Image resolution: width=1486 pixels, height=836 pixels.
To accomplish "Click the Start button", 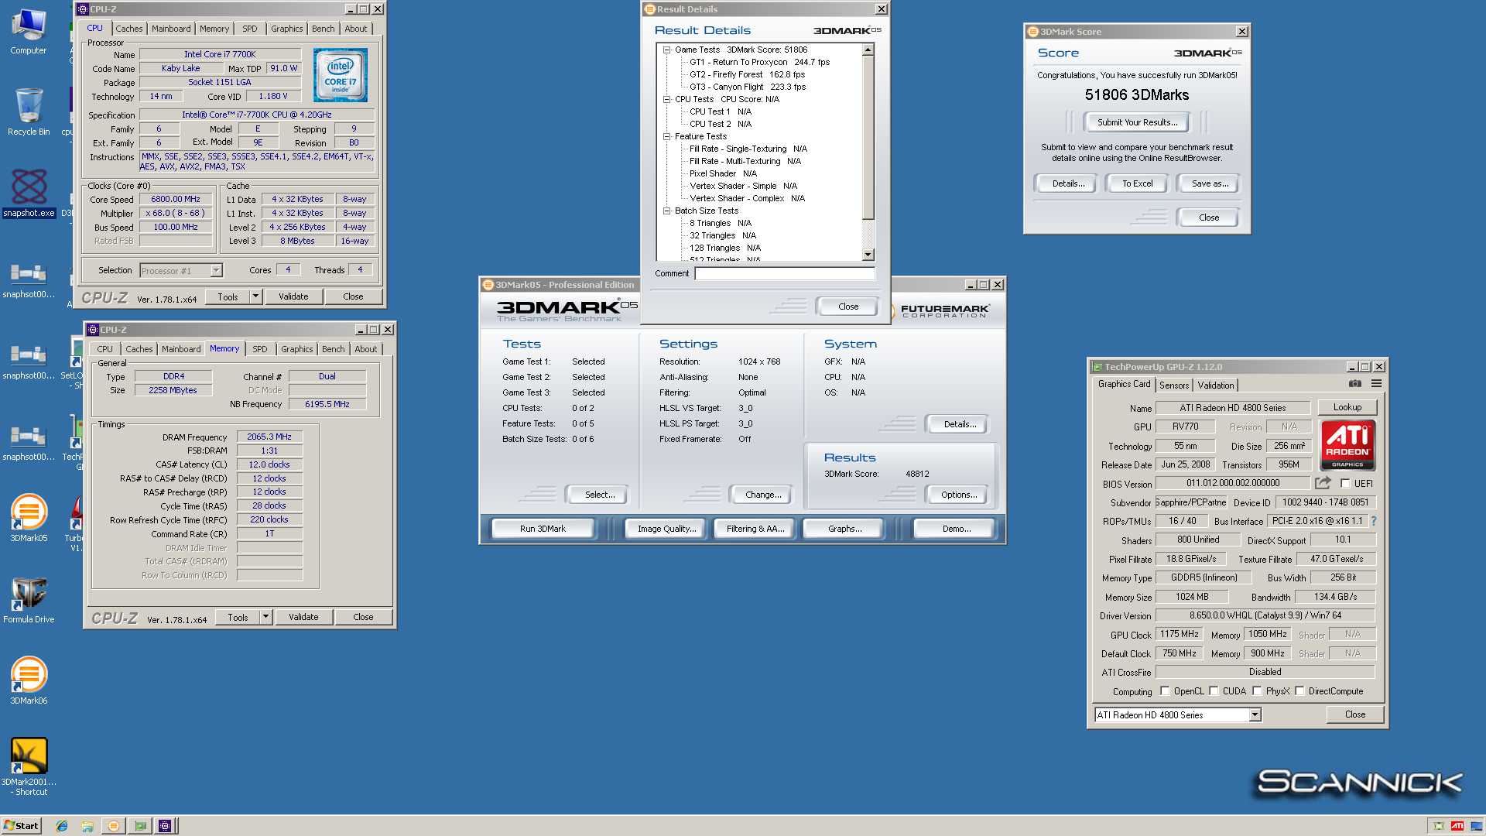I will click(22, 826).
